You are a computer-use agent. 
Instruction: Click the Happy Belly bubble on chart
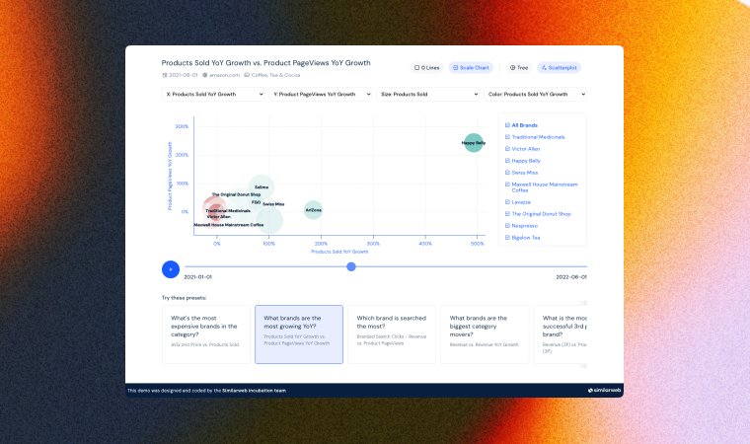coord(474,143)
